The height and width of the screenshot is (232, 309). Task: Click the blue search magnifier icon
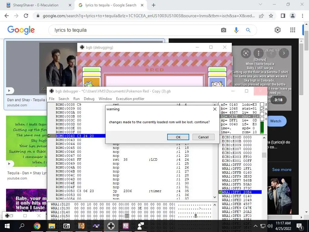pyautogui.click(x=248, y=30)
